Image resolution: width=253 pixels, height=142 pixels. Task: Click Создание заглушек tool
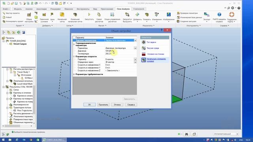coord(187,21)
